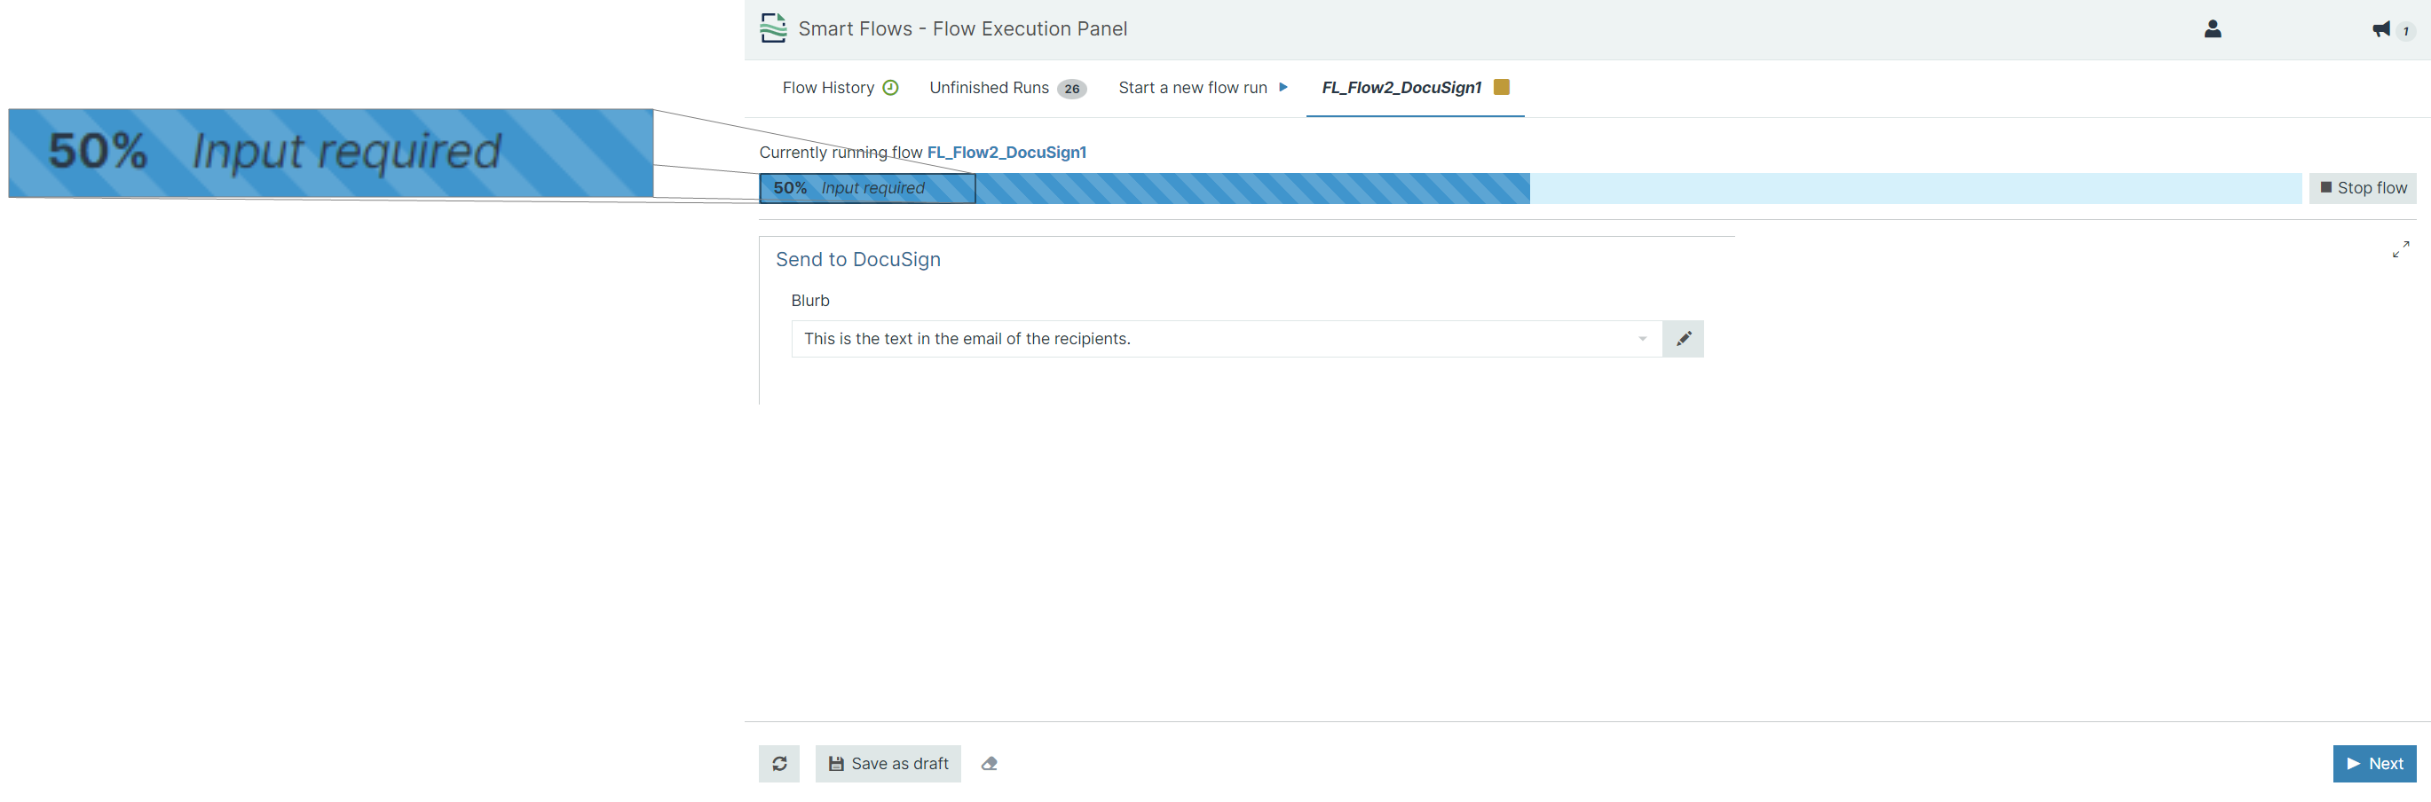Click the Blurb field label
The image size is (2431, 802).
tap(809, 300)
